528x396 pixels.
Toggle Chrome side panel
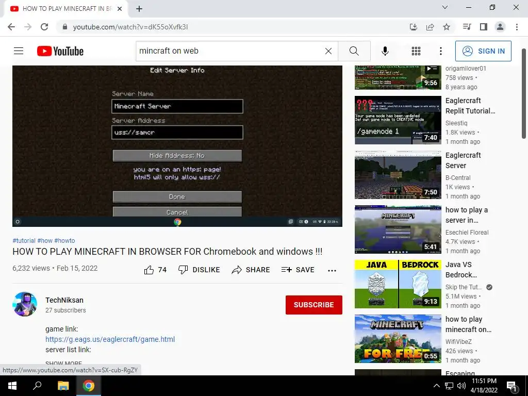pos(484,27)
